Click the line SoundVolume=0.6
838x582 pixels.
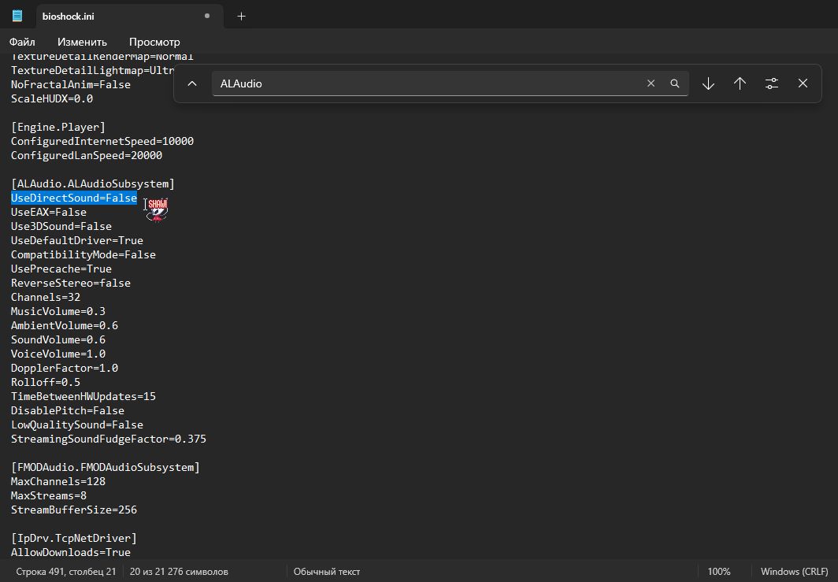57,339
